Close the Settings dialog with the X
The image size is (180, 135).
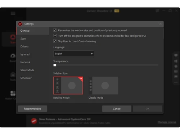pos(161,24)
